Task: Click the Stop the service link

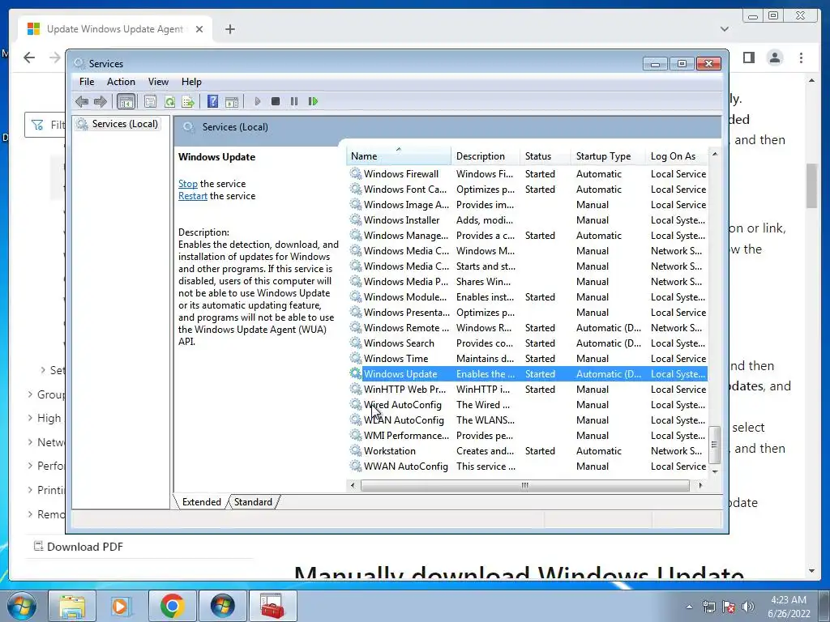Action: tap(188, 184)
